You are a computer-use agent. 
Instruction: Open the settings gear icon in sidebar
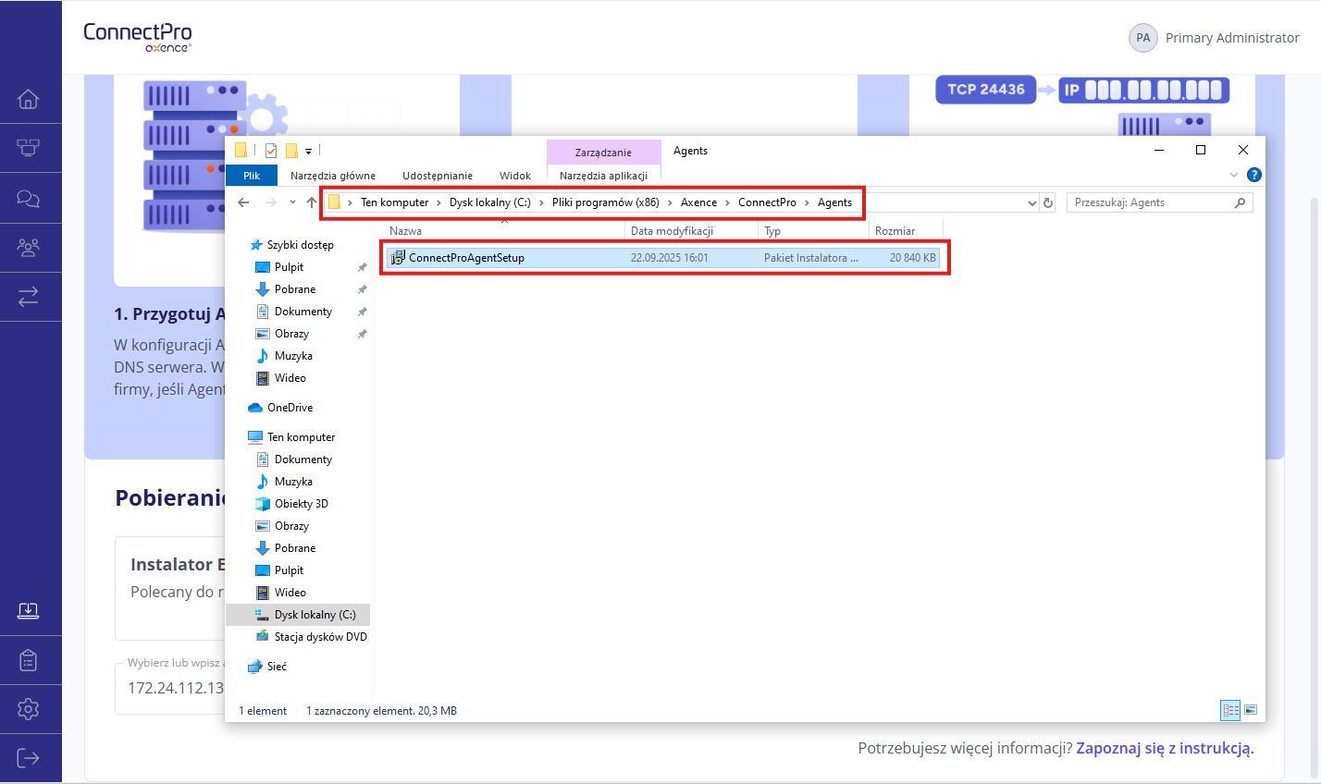29,709
